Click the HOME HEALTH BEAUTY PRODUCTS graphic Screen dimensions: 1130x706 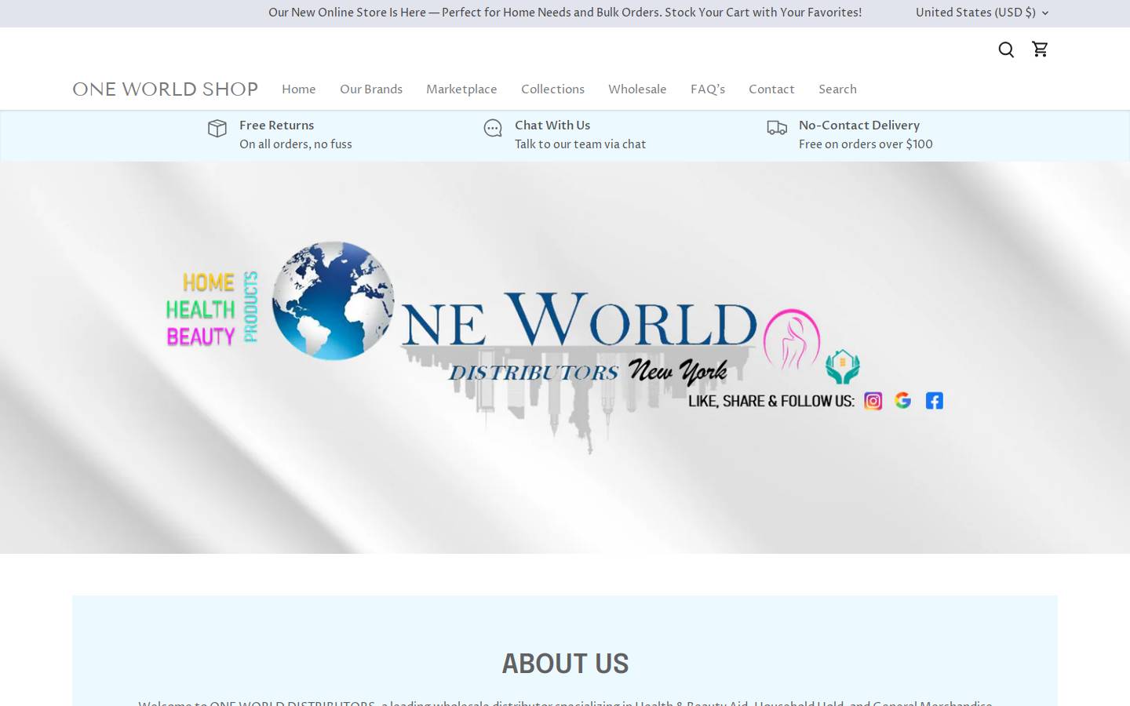coord(213,308)
